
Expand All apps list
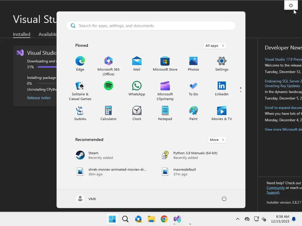coord(215,46)
